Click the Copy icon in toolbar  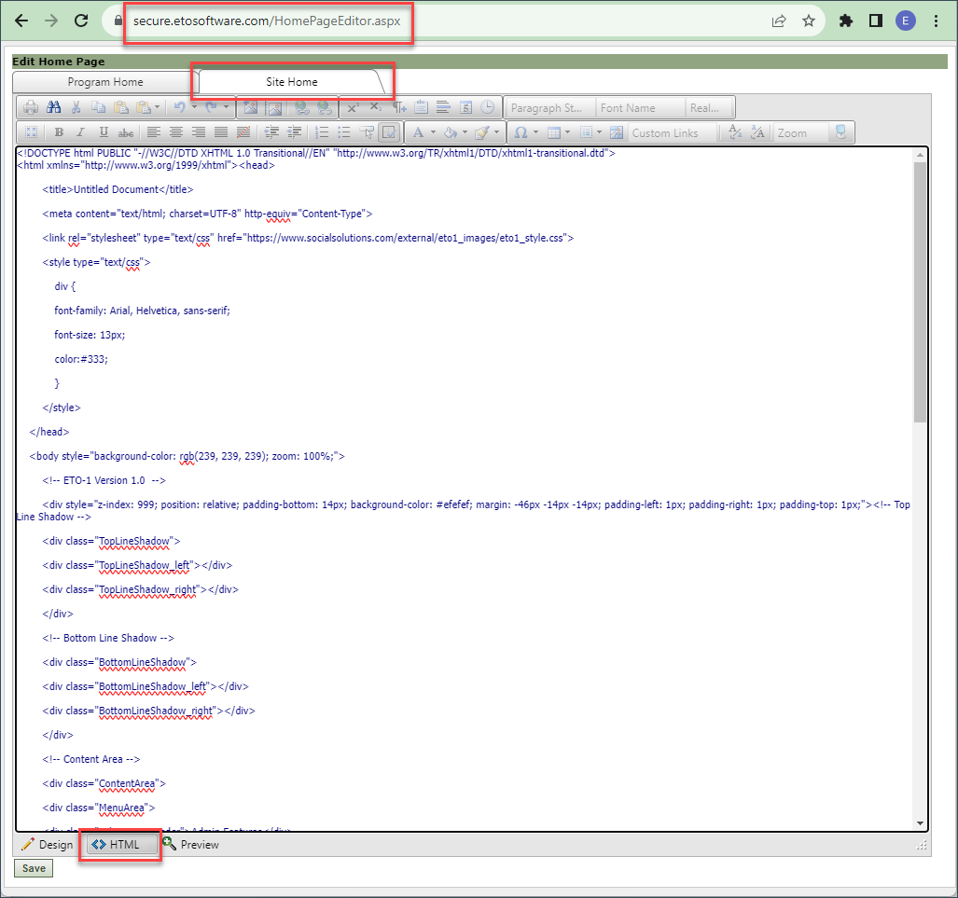pyautogui.click(x=98, y=108)
